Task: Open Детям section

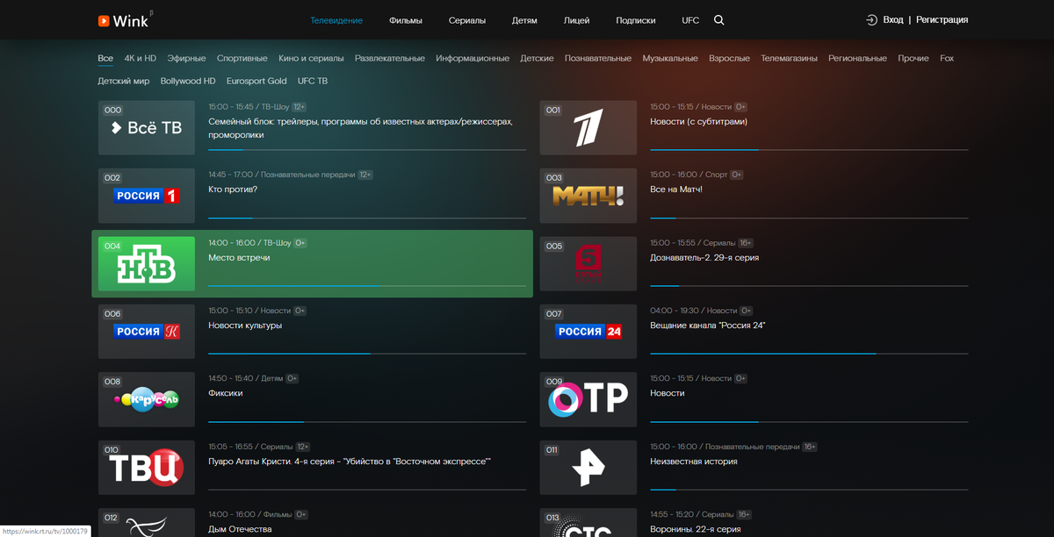Action: (x=524, y=20)
